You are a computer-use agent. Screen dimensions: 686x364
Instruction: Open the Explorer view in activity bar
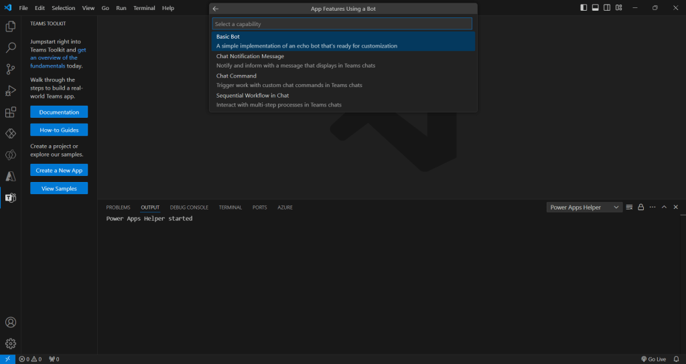[x=11, y=27]
